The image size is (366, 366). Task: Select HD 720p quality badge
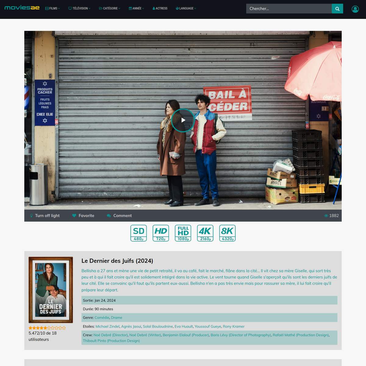click(161, 233)
